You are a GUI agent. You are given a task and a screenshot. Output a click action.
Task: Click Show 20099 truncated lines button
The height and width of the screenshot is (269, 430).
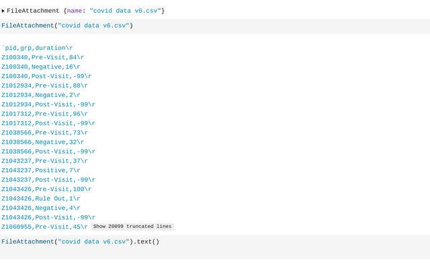pos(132,227)
